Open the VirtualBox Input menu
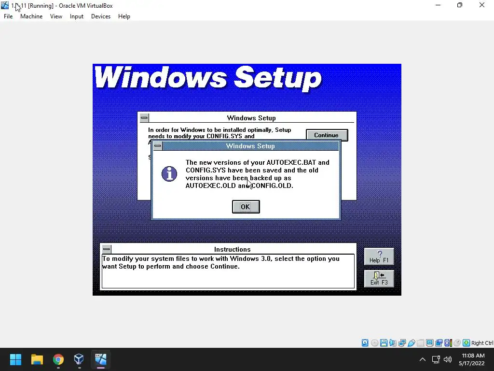 point(77,16)
